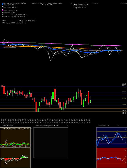Select the '200 Day = 217.94' legend text
This screenshot has height=168, width=127.
(11, 11)
